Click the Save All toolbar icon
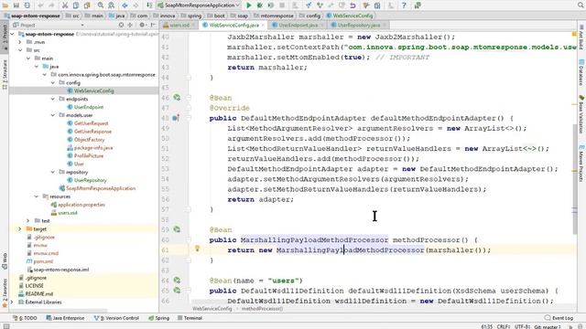 point(16,5)
